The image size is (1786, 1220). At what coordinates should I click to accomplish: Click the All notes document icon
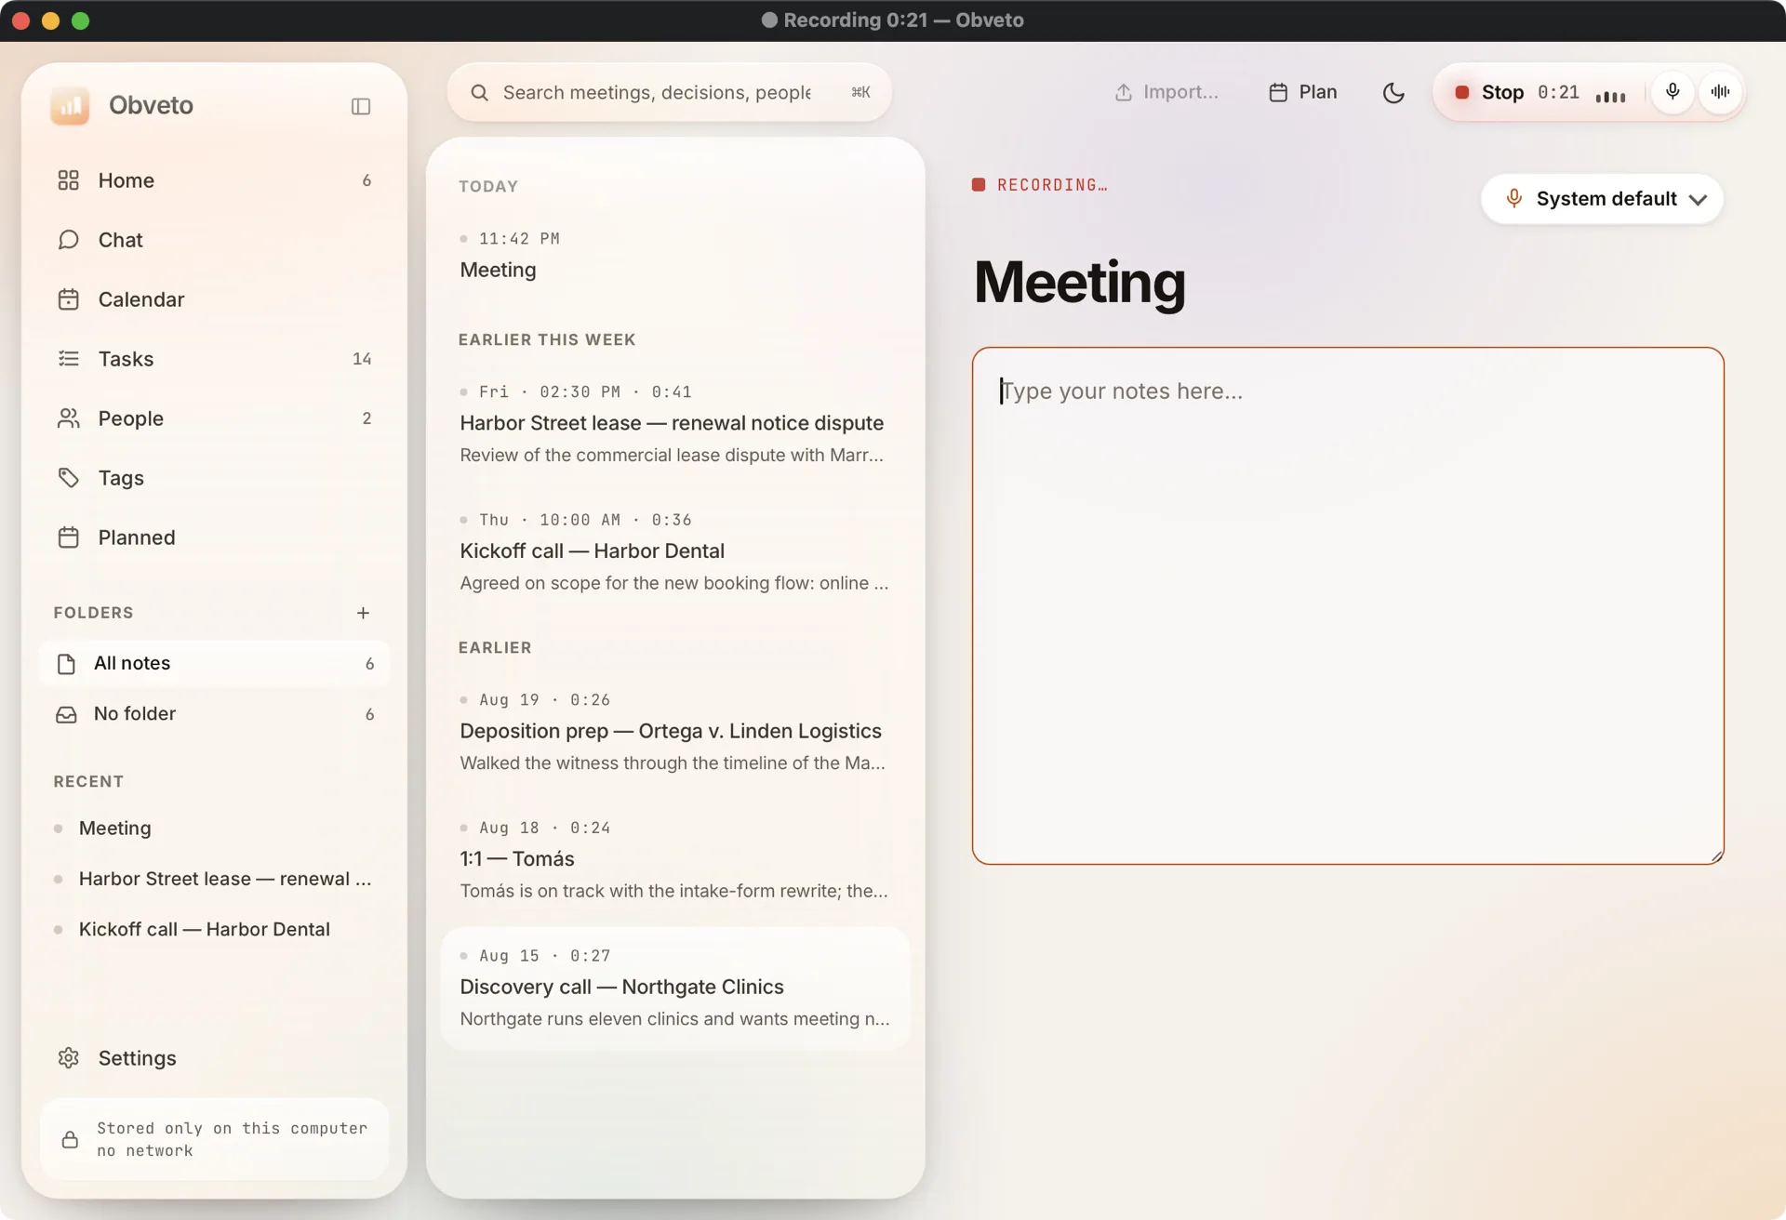pos(66,664)
